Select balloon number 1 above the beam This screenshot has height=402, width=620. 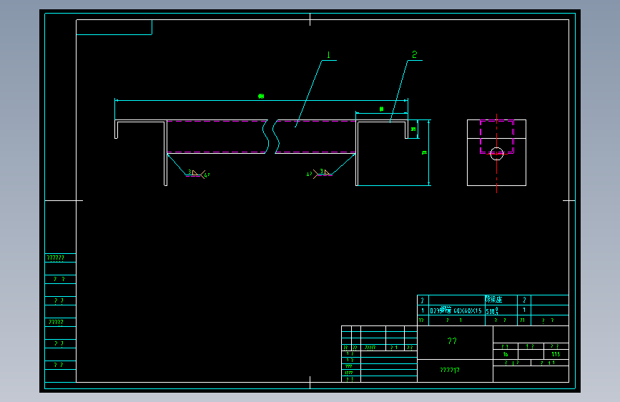click(328, 55)
